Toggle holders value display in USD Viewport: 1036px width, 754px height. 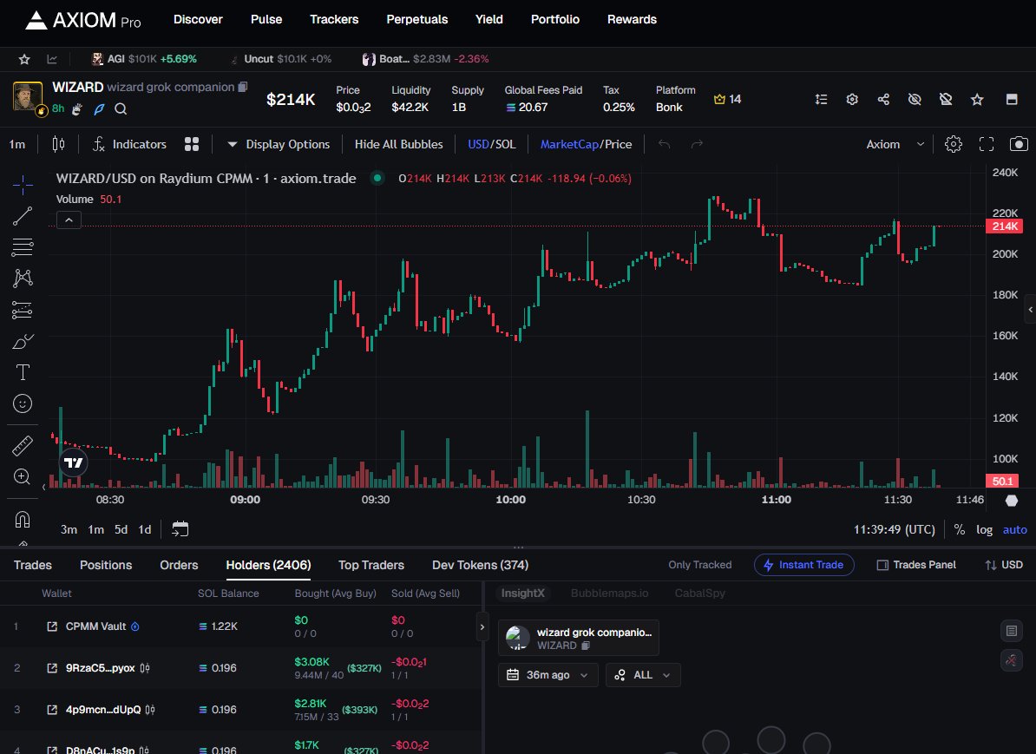[x=1004, y=564]
